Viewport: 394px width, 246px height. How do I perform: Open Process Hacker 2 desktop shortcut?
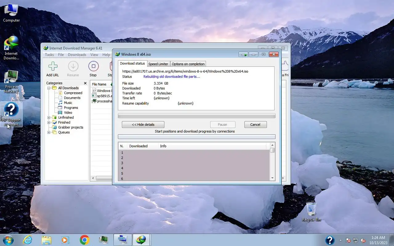click(11, 81)
